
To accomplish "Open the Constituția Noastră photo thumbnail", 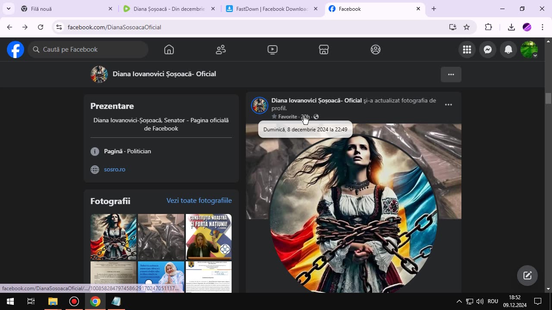I will [x=209, y=237].
